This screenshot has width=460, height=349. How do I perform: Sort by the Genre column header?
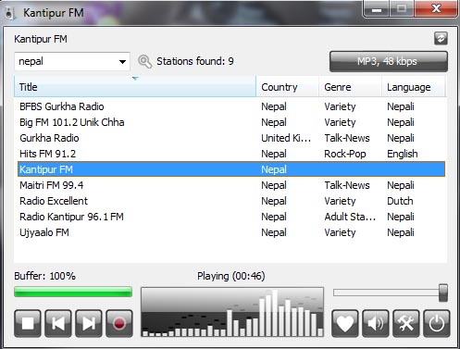pos(351,87)
